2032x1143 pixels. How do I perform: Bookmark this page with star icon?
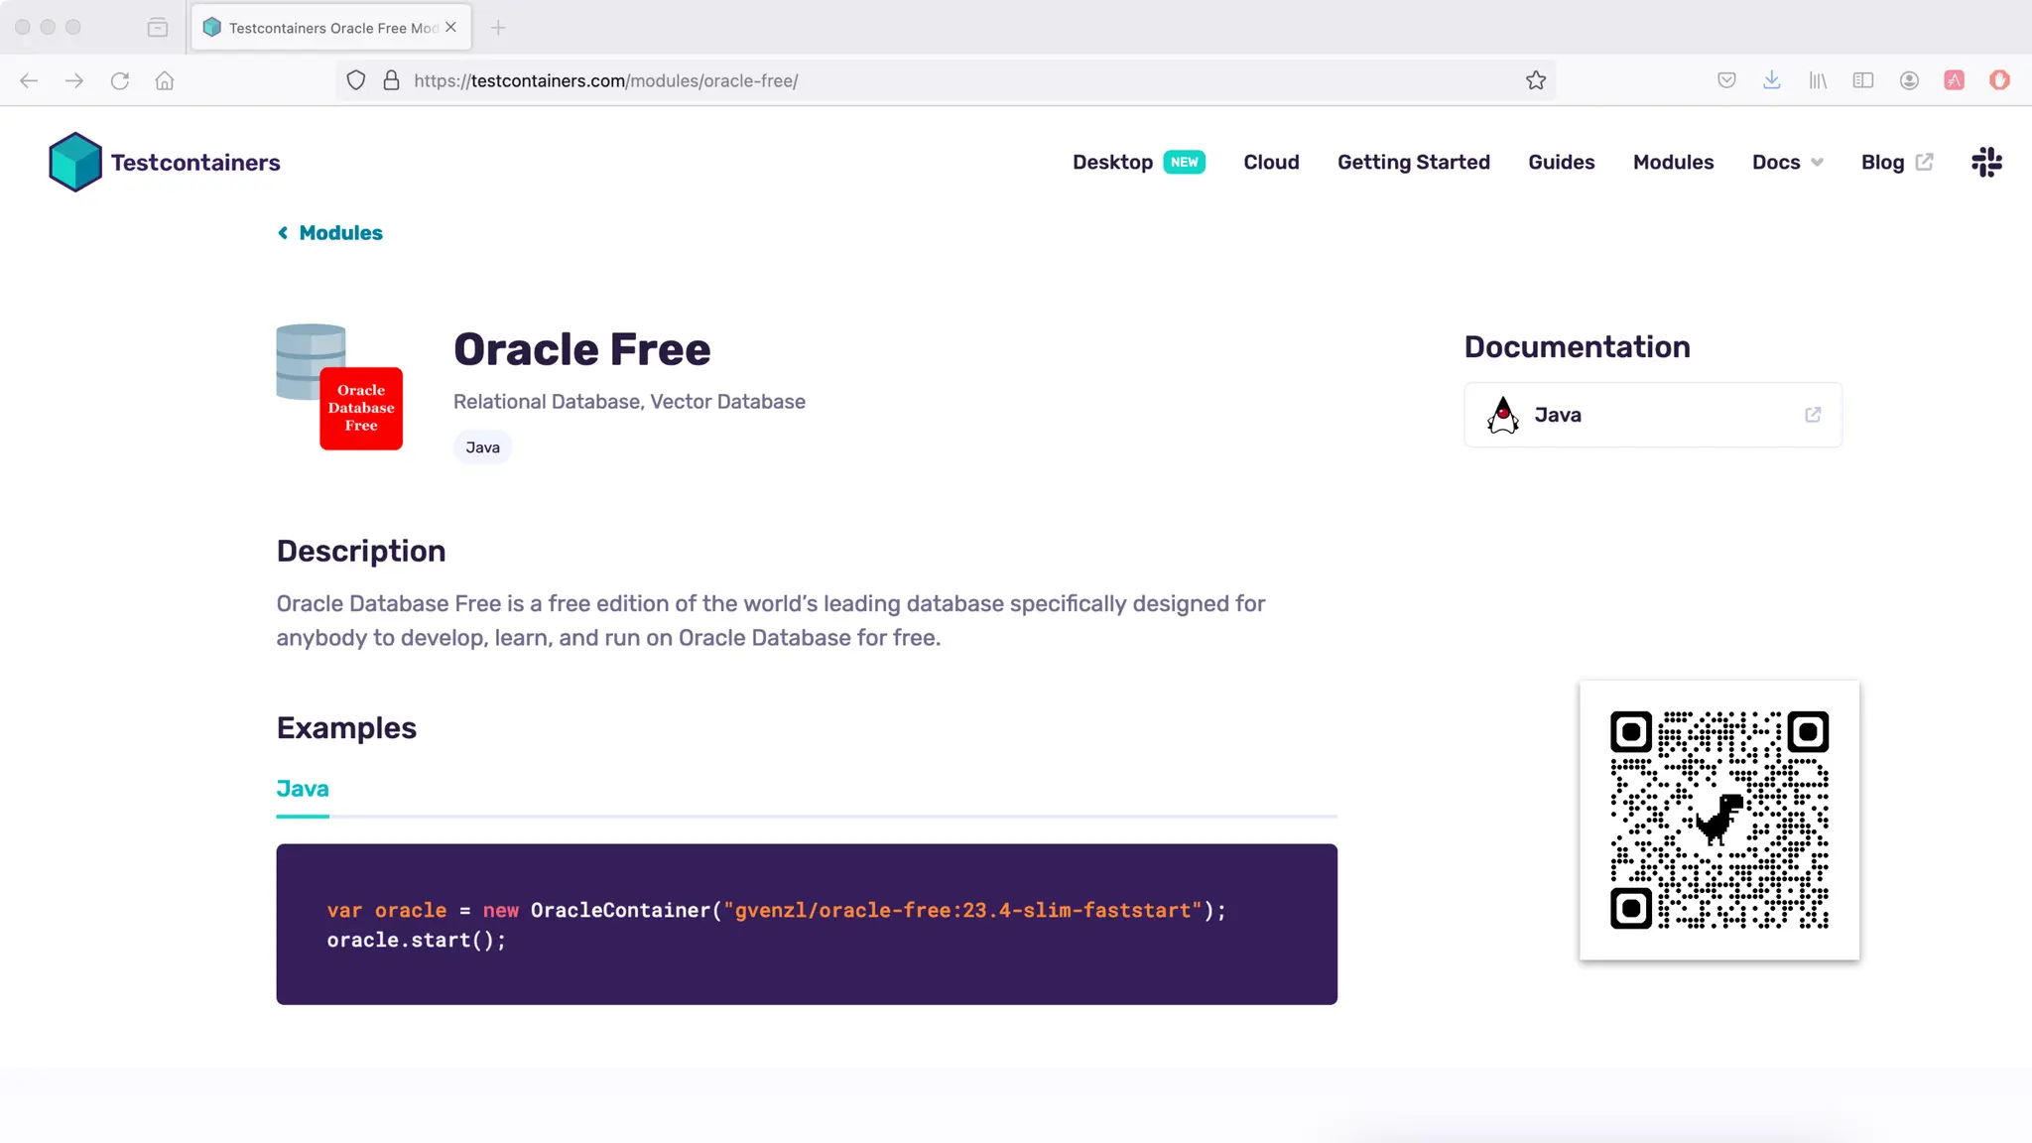(x=1536, y=80)
